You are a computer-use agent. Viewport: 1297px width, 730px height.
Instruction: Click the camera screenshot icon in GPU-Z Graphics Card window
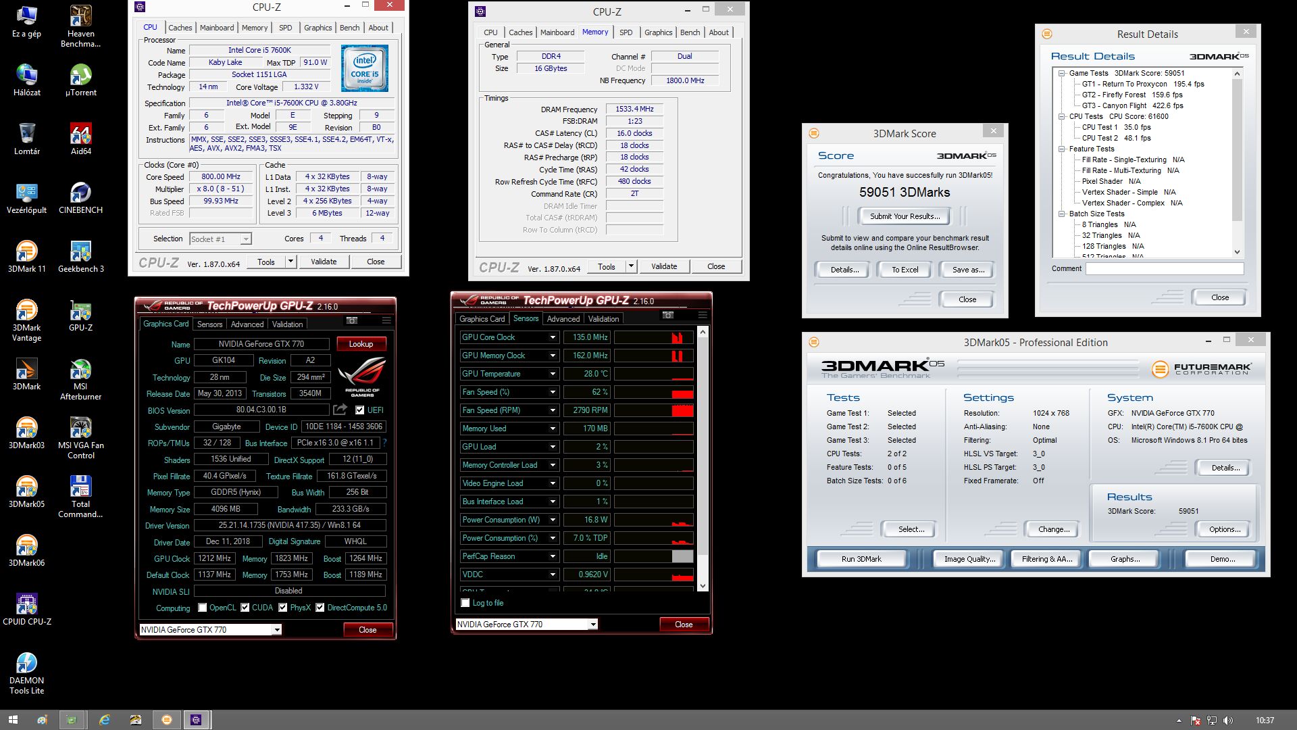[x=351, y=320]
